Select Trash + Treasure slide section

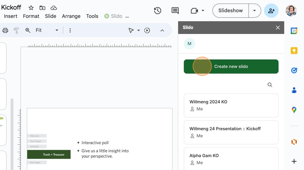click(49, 155)
